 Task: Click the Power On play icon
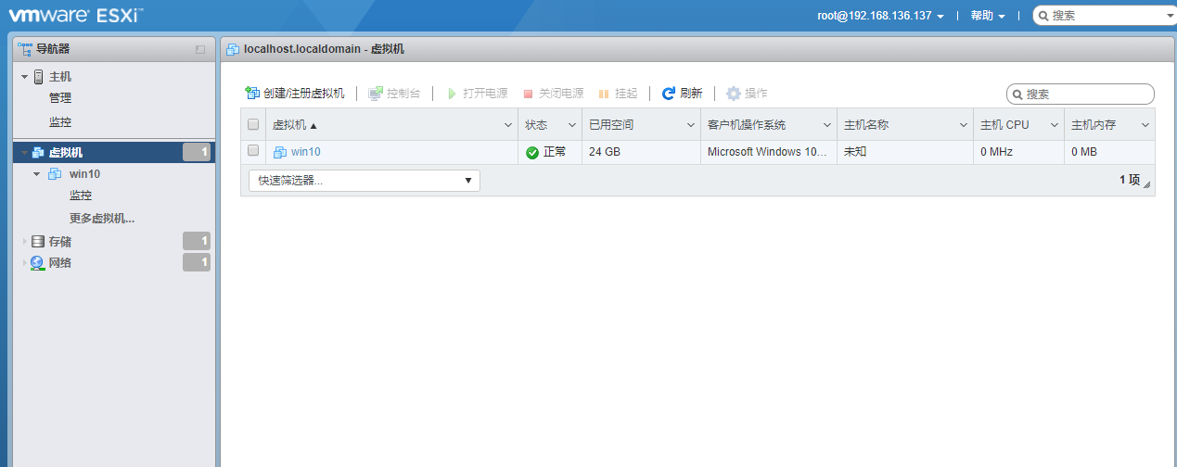pos(452,94)
